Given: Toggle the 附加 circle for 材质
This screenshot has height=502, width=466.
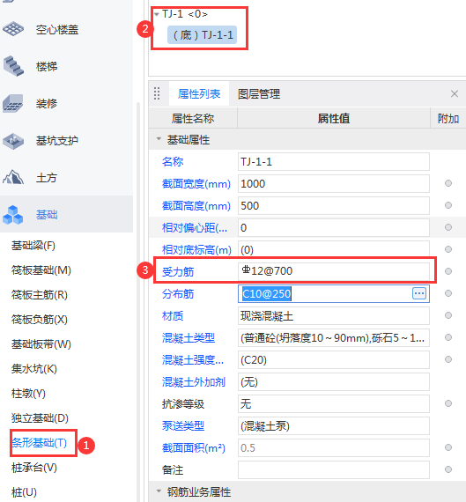Looking at the screenshot, I should (x=448, y=315).
